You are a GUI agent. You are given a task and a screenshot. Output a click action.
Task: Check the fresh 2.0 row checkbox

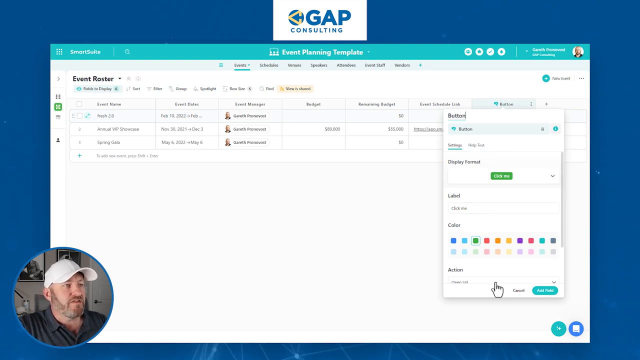(79, 116)
